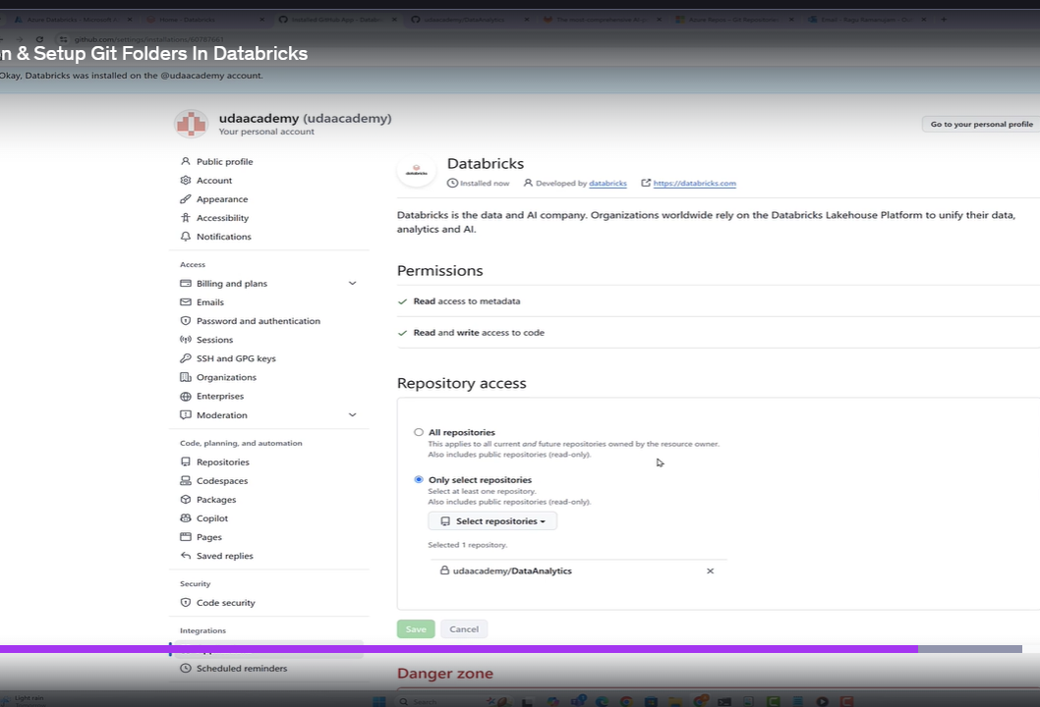Expand the Moderation section chevron
This screenshot has width=1040, height=707.
point(352,414)
